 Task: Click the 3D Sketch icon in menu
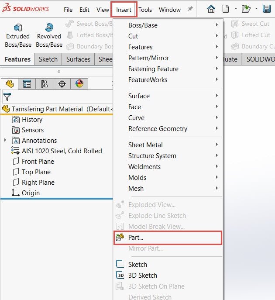[x=120, y=275]
